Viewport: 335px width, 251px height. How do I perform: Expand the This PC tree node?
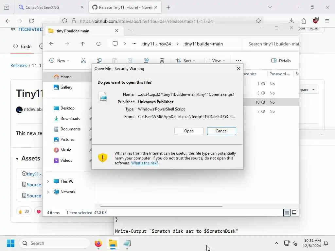[x=48, y=181]
